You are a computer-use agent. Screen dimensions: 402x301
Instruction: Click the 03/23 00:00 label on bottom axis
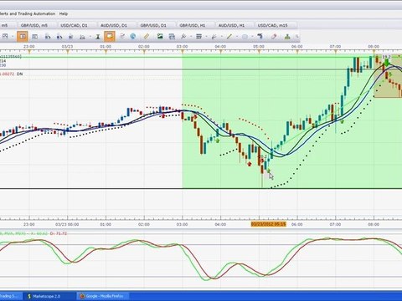pos(67,224)
